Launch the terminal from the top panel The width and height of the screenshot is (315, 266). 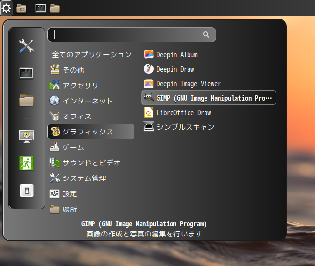coord(41,8)
